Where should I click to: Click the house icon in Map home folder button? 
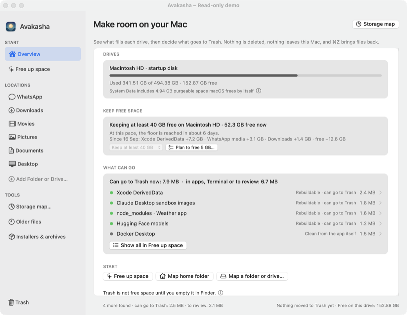pyautogui.click(x=162, y=276)
